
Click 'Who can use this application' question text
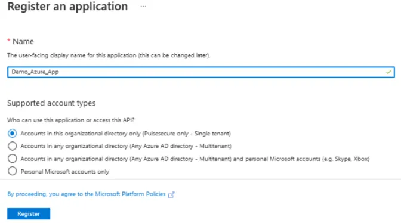point(71,120)
